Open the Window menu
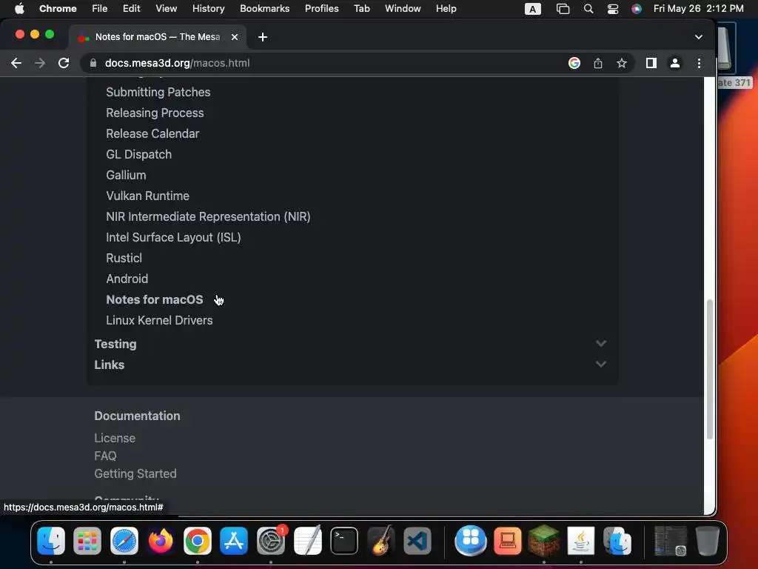Viewport: 758px width, 569px height. [x=403, y=9]
